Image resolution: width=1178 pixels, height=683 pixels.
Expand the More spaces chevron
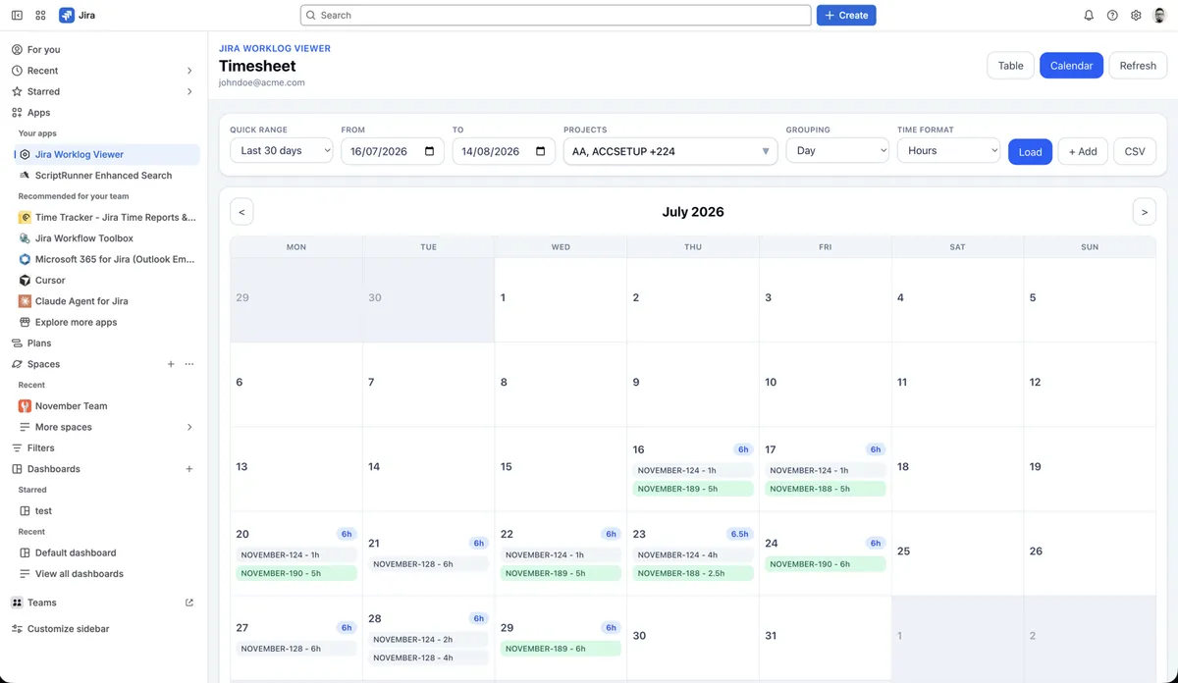189,427
